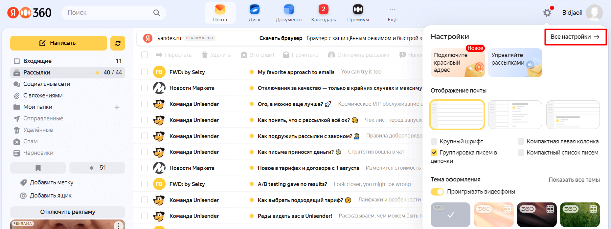The width and height of the screenshot is (611, 229).
Task: Mark as Прочитано in toolbar
Action: (301, 55)
